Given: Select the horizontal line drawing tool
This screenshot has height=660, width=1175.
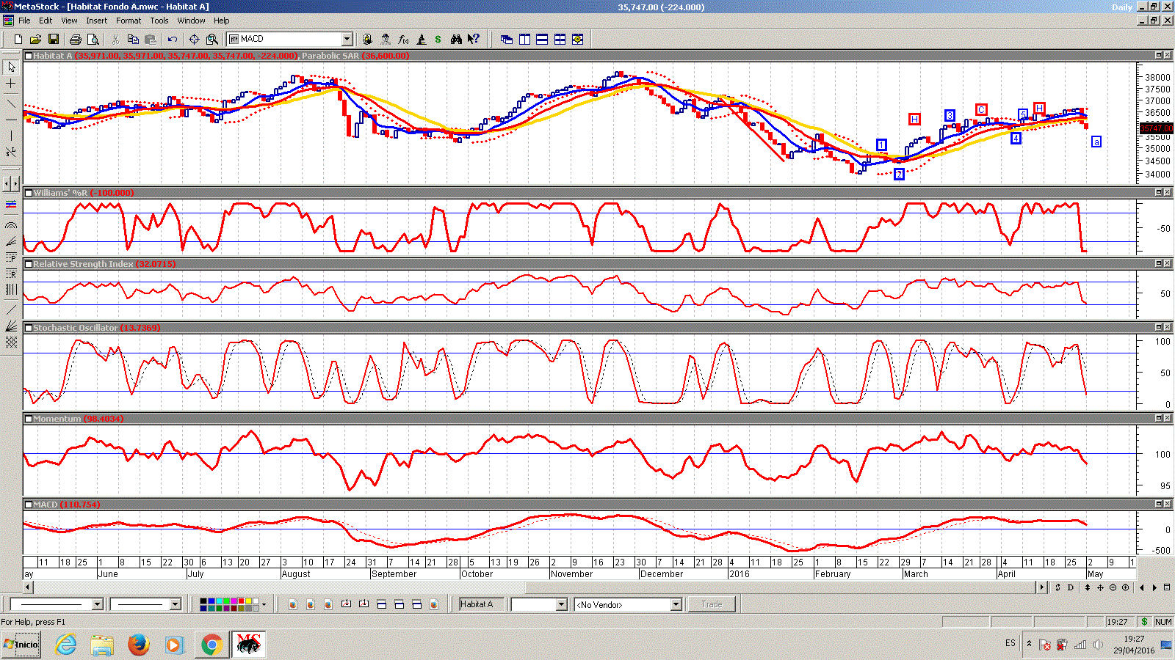Looking at the screenshot, I should coord(11,120).
